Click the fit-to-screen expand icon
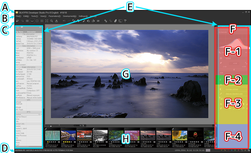 (x=47, y=21)
